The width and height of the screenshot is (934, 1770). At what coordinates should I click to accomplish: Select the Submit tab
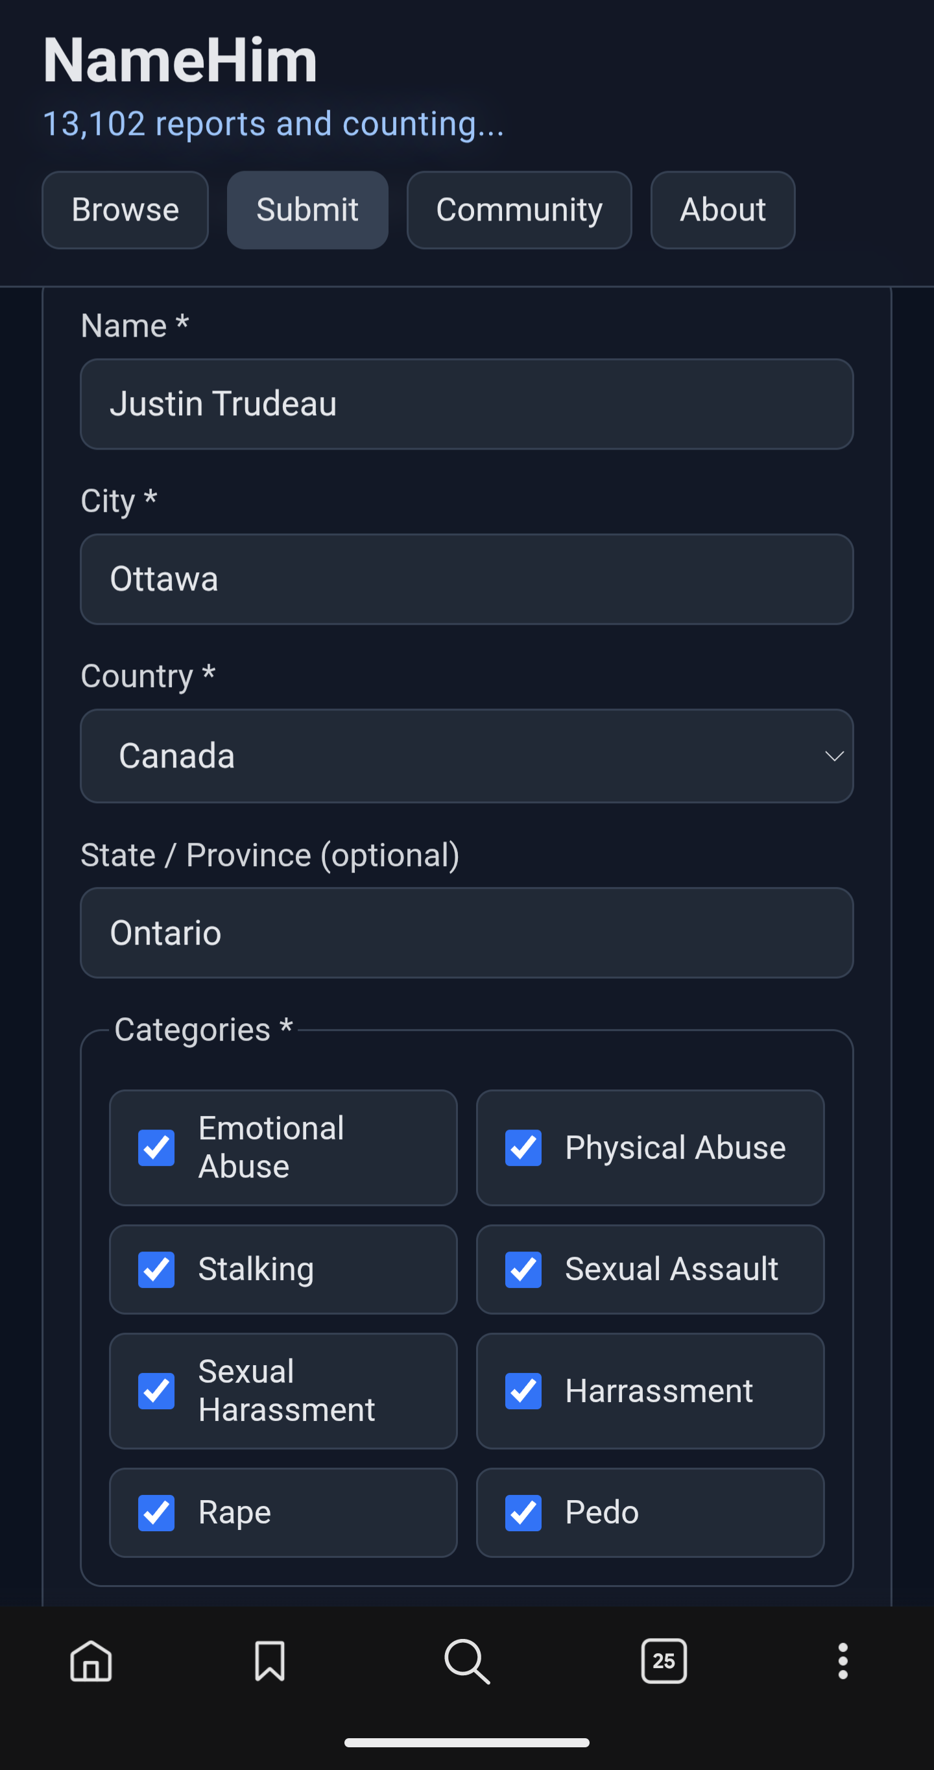pyautogui.click(x=307, y=210)
